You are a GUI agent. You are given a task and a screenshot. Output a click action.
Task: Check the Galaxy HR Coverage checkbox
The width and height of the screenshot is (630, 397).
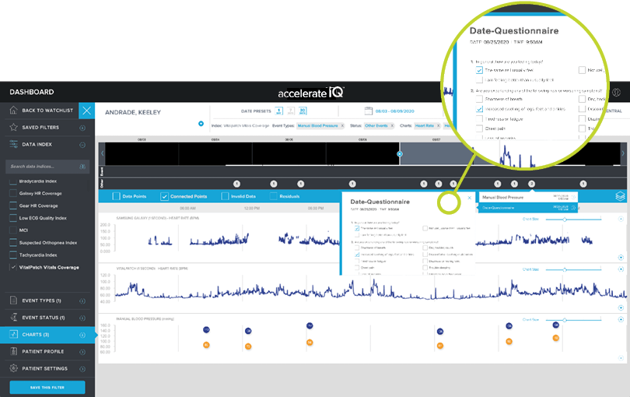coord(13,194)
